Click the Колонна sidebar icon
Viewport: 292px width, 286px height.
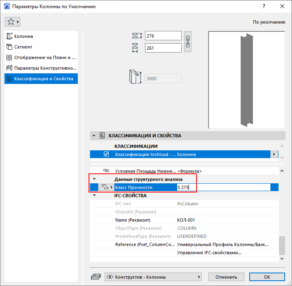point(9,36)
